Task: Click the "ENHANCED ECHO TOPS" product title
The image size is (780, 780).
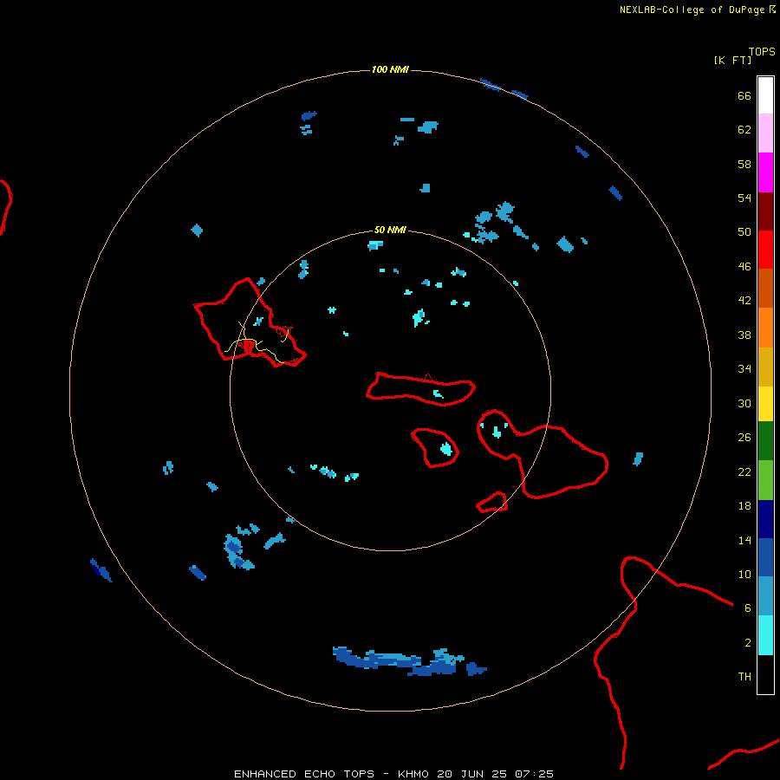Action: [303, 774]
